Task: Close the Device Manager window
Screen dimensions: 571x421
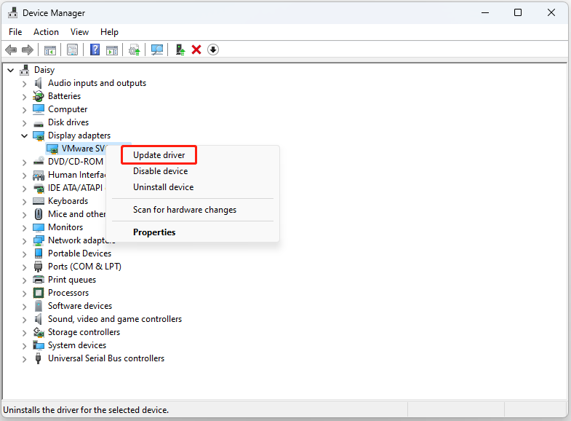Action: (x=551, y=13)
